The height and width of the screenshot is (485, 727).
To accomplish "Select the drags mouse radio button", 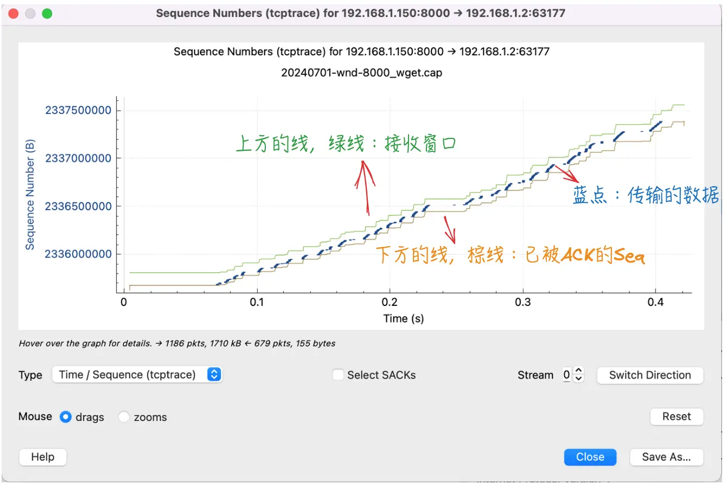I will (x=66, y=417).
